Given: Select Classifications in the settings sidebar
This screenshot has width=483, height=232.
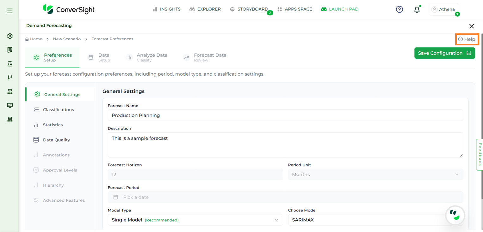Looking at the screenshot, I should tap(58, 110).
